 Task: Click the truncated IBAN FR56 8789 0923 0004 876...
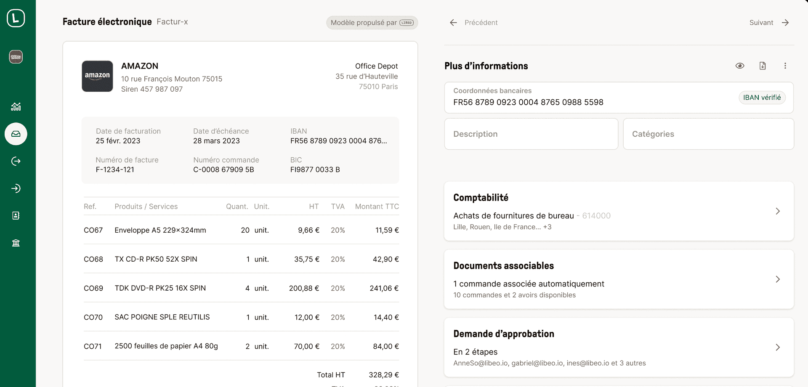[338, 141]
